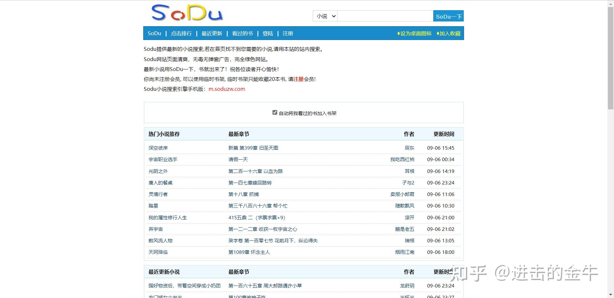Open the 注册 item in the navigation bar
Image resolution: width=614 pixels, height=298 pixels.
[x=288, y=33]
